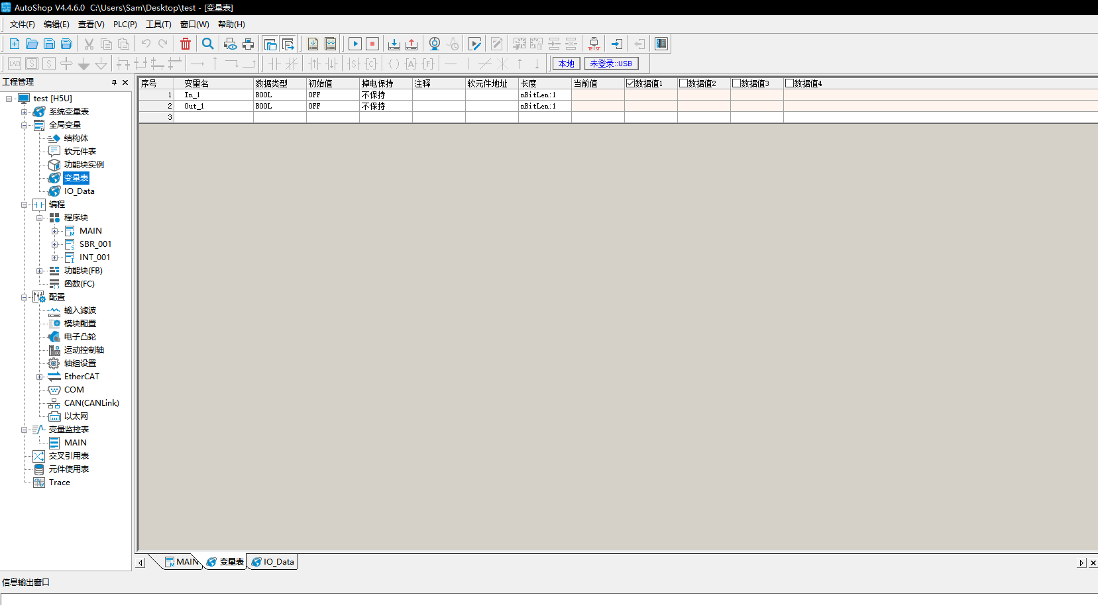Image resolution: width=1098 pixels, height=605 pixels.
Task: Click the Print Preview icon
Action: pos(231,44)
